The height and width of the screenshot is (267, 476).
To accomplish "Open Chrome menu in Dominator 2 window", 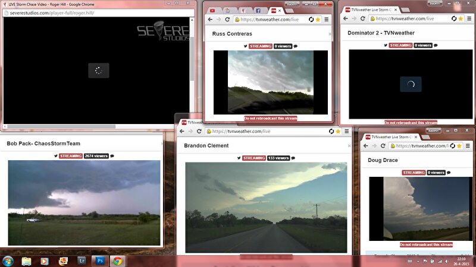I will 469,18.
